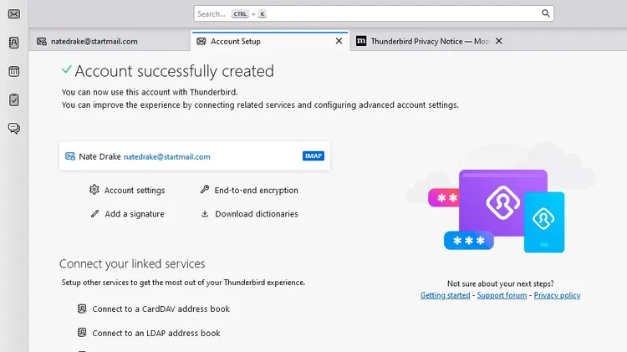The height and width of the screenshot is (352, 627).
Task: Open the Getting started link
Action: pyautogui.click(x=445, y=295)
